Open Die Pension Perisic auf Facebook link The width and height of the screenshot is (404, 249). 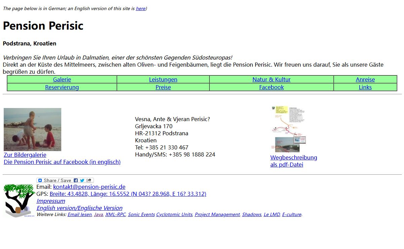62,162
